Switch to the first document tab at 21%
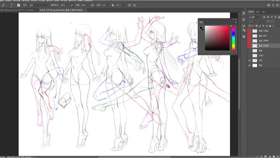The image size is (280, 158). [x=17, y=10]
